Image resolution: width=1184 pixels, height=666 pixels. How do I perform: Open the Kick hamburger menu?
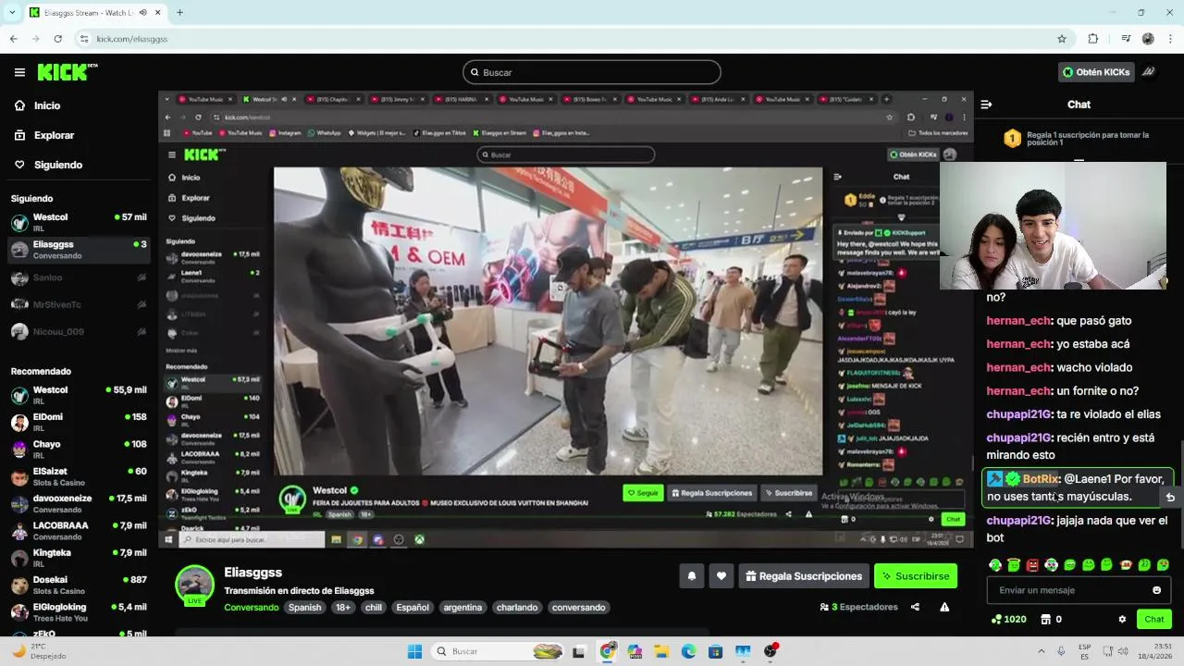point(19,72)
